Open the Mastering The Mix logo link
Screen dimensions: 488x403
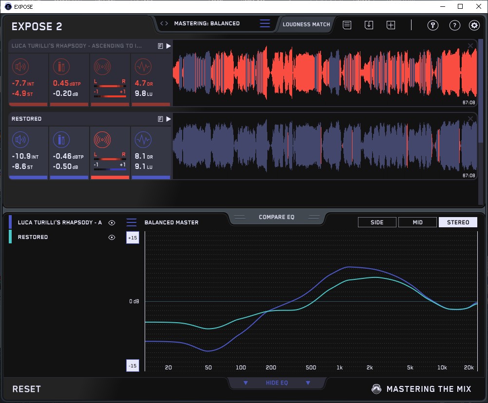[421, 389]
